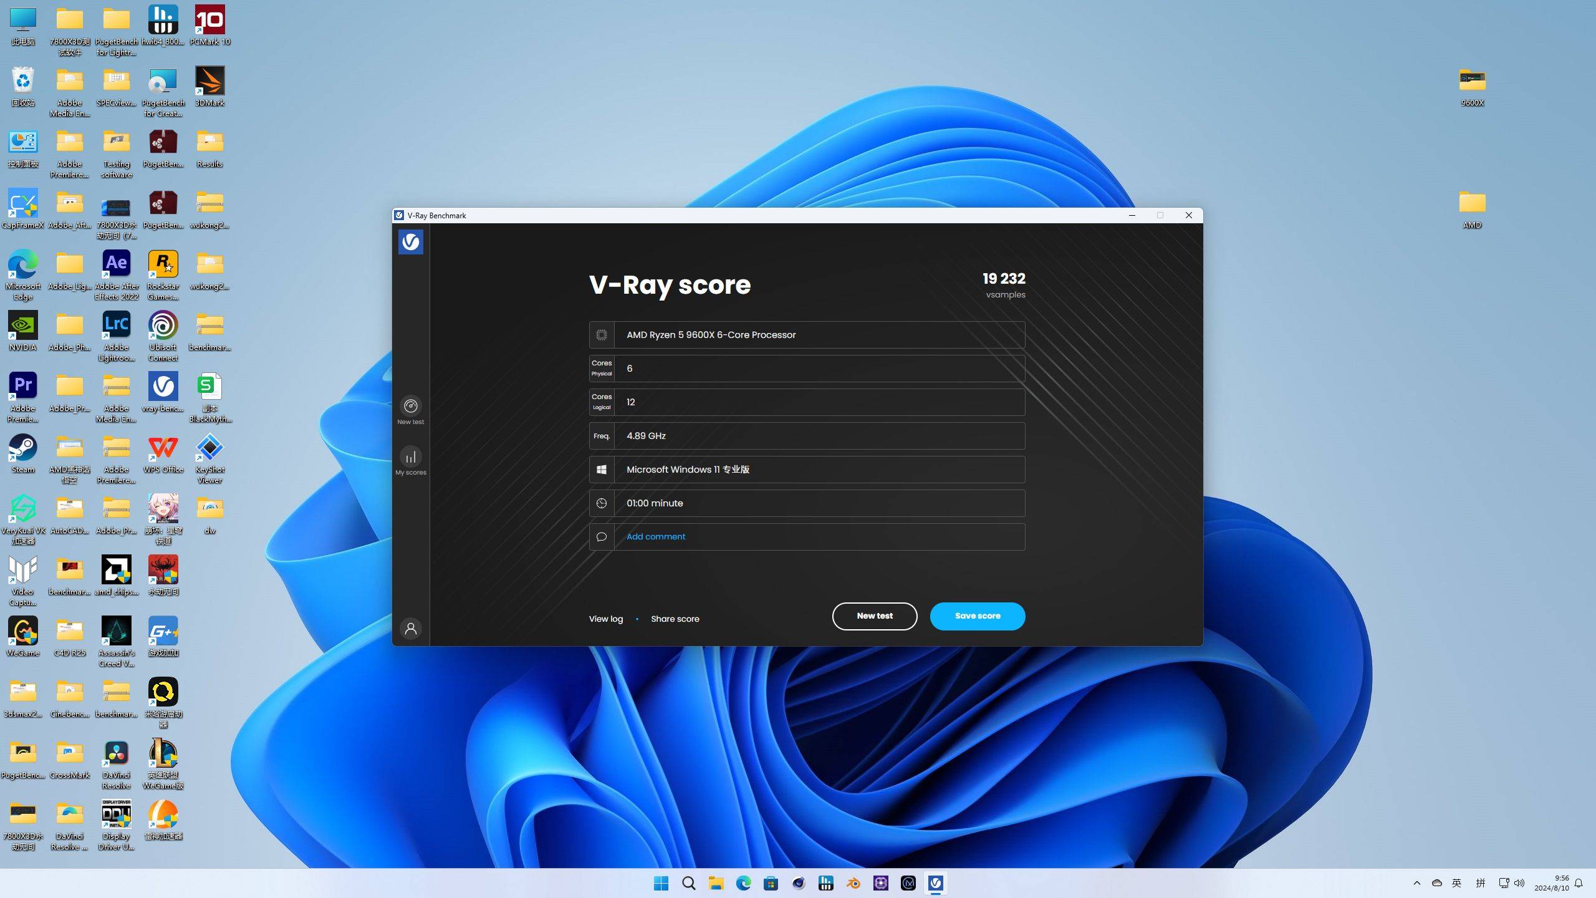Click the New test button
The image size is (1596, 898).
(x=874, y=616)
